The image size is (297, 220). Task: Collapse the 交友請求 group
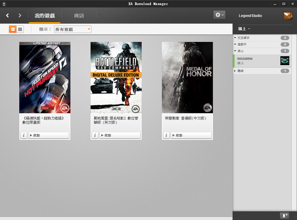235,38
